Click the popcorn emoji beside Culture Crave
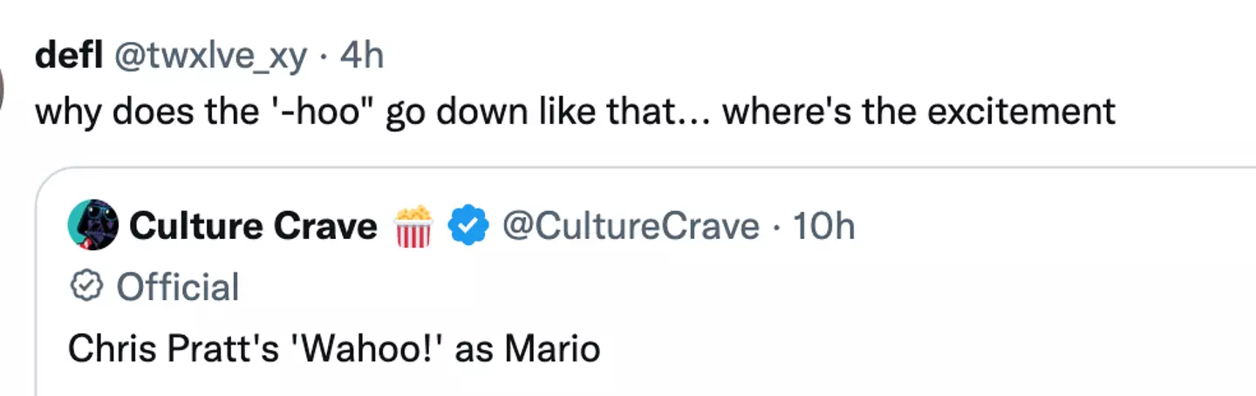The width and height of the screenshot is (1256, 396). coord(413,227)
